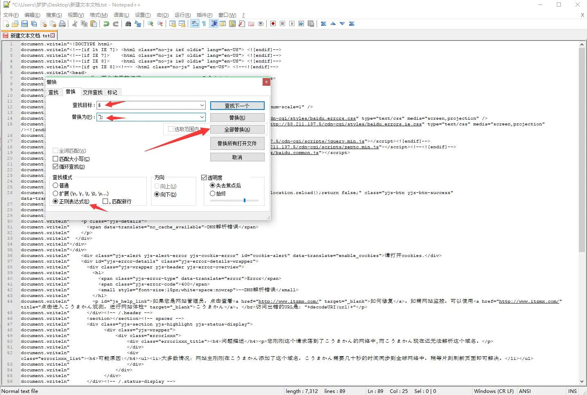Click the 替换(R) button
The height and width of the screenshot is (395, 587).
coord(237,118)
